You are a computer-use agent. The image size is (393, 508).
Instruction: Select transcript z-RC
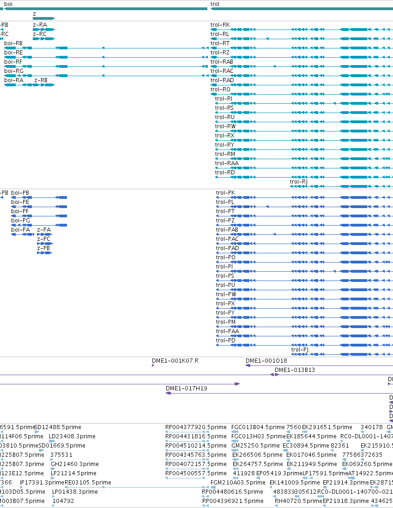coord(44,39)
